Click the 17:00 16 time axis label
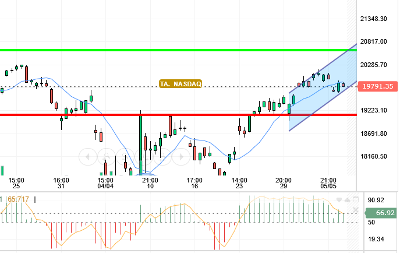The width and height of the screenshot is (400, 253). pos(194,183)
